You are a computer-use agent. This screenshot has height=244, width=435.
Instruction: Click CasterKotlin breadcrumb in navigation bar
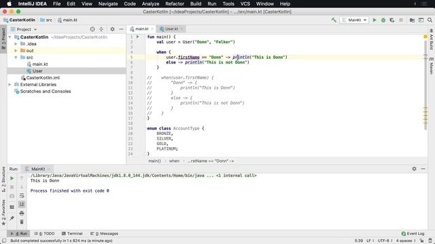click(x=20, y=20)
